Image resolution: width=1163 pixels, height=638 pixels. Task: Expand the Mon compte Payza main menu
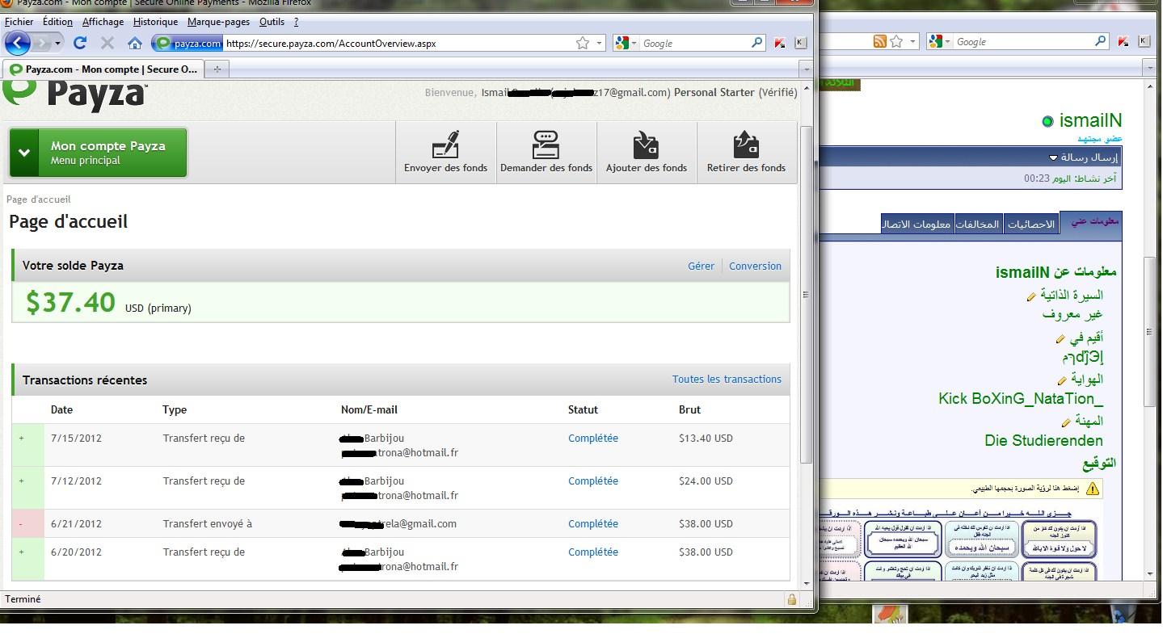98,153
